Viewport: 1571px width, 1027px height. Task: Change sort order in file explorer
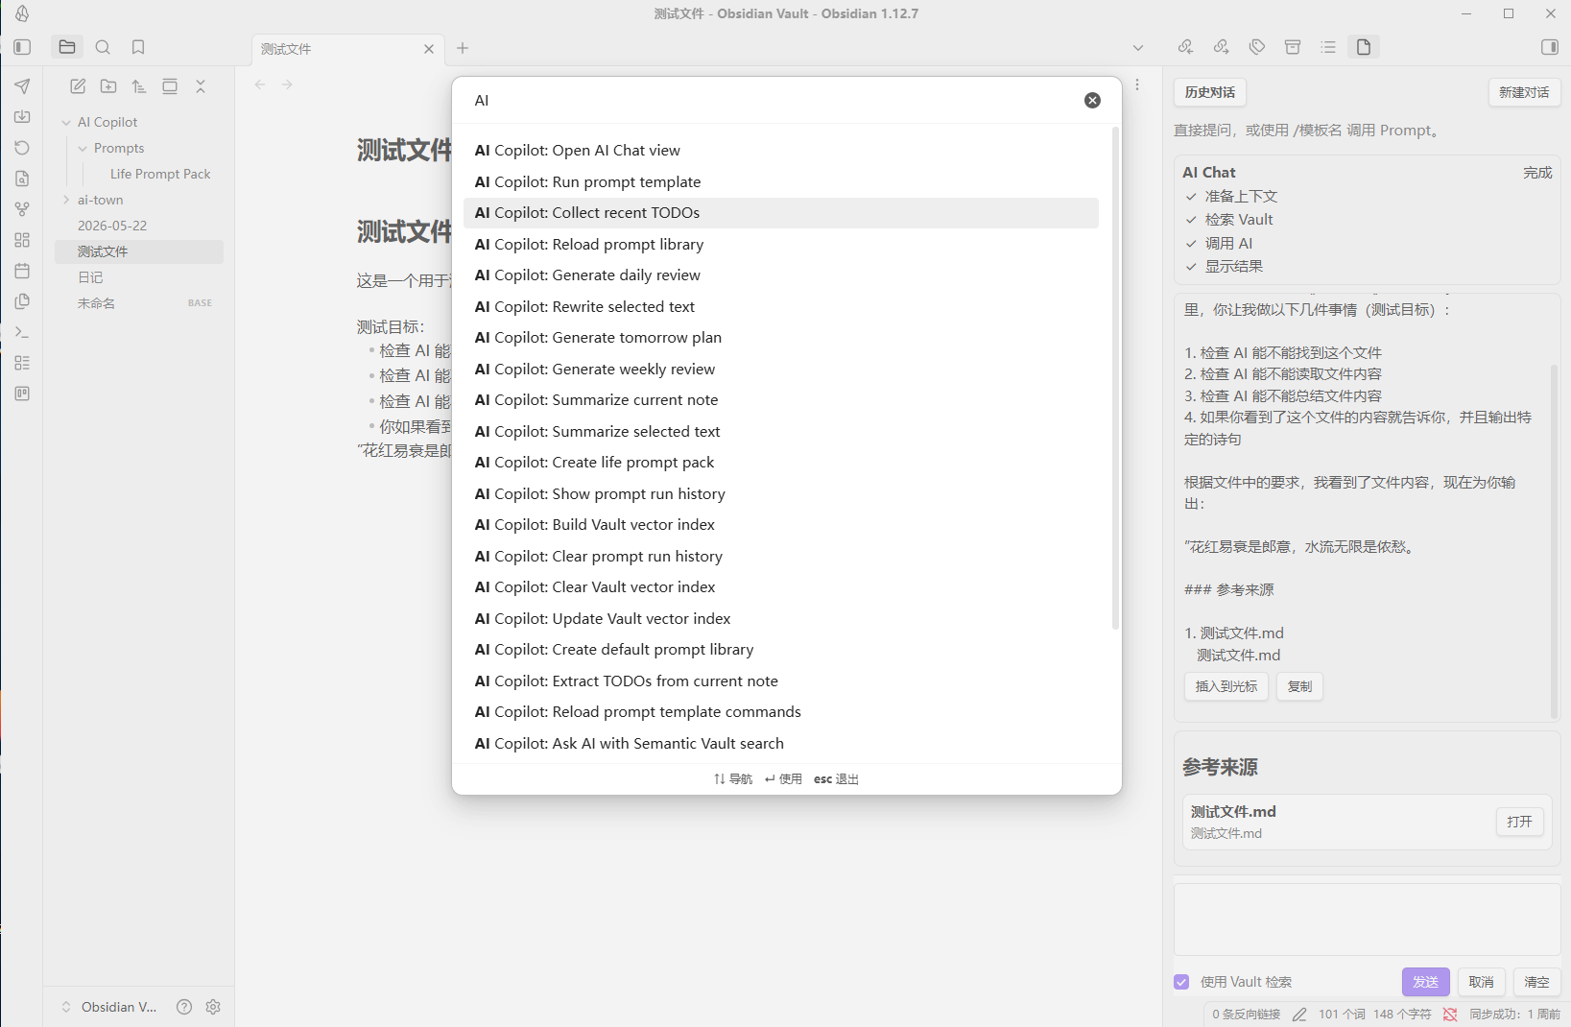coord(139,86)
